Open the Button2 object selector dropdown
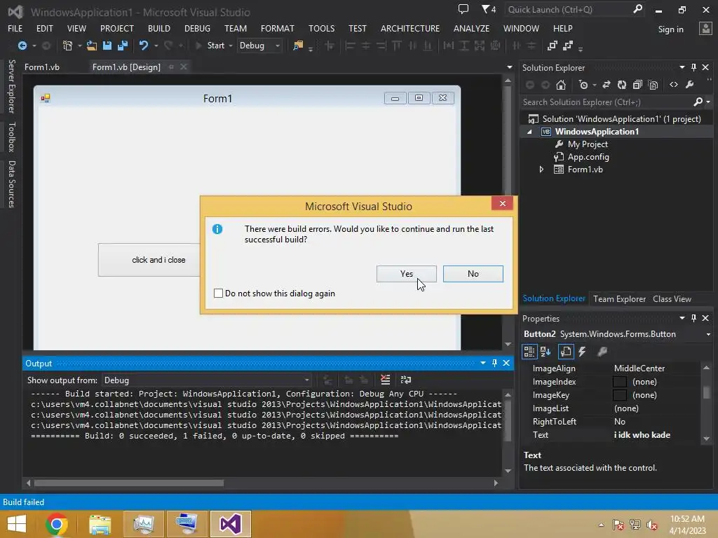The image size is (718, 538). [x=708, y=334]
